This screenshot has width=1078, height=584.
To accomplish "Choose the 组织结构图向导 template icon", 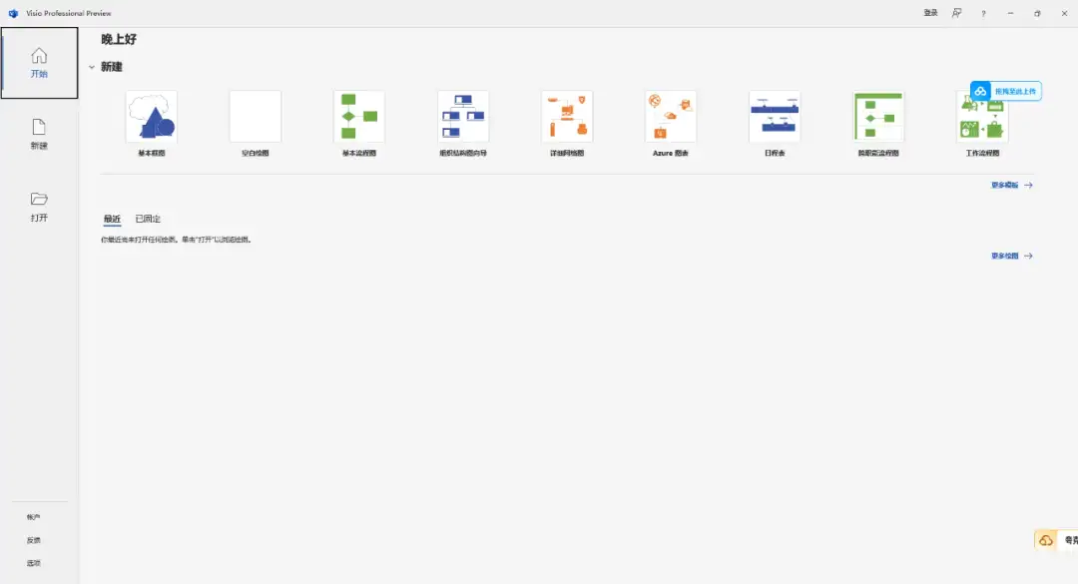I will 463,117.
